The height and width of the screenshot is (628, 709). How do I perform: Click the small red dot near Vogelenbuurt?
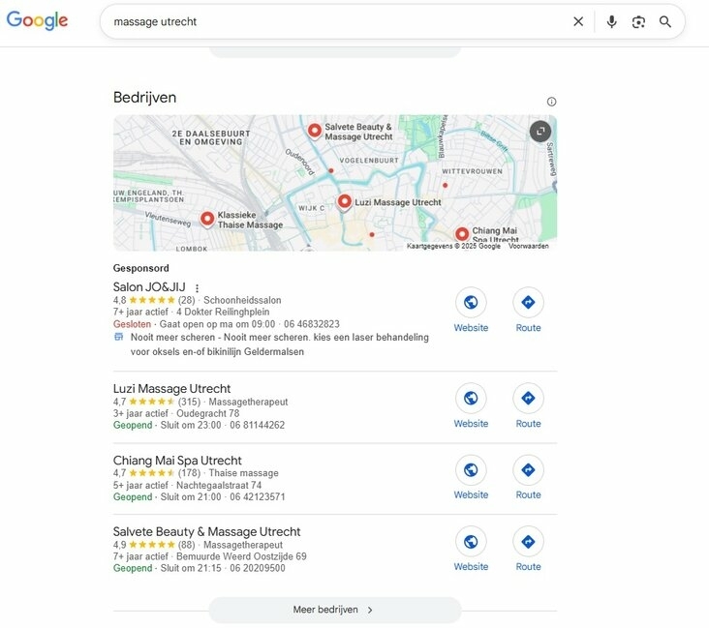(331, 170)
